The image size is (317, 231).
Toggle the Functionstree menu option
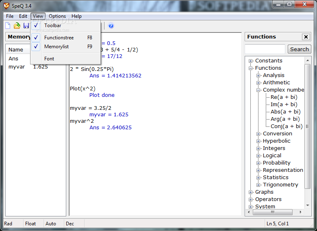coord(65,38)
